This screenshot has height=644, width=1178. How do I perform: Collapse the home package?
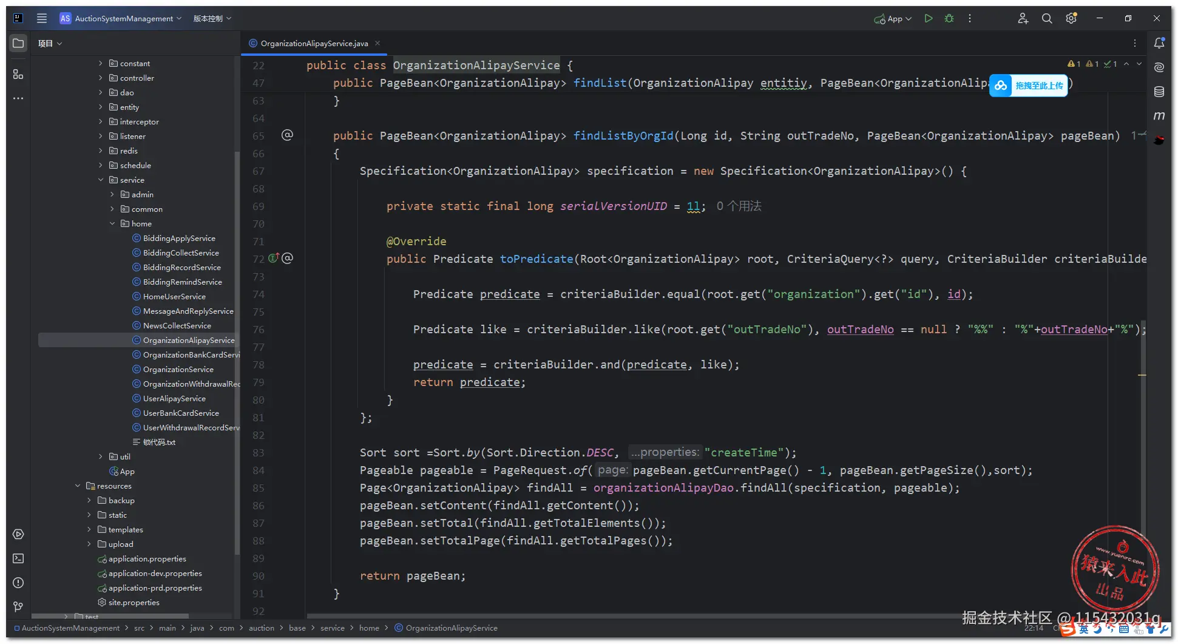click(x=112, y=223)
